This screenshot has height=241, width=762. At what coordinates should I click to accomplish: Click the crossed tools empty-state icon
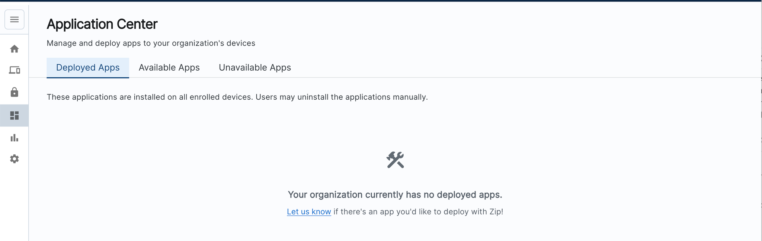[x=395, y=160]
